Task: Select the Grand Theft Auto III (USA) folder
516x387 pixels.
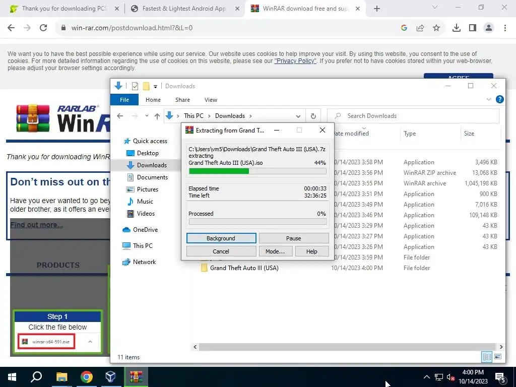Action: pyautogui.click(x=244, y=268)
